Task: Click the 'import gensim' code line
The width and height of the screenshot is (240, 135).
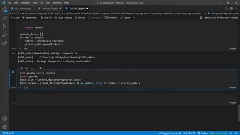Action: [x=28, y=76]
